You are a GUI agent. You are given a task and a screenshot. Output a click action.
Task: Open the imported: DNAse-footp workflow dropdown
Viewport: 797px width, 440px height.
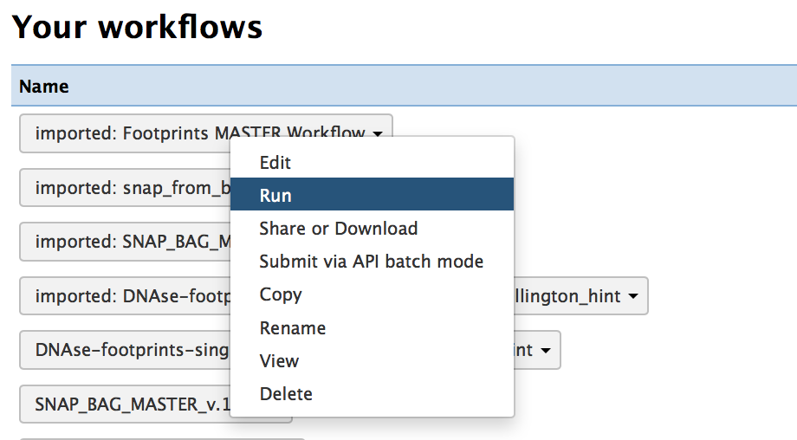(x=632, y=295)
